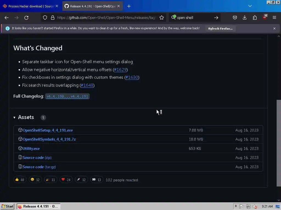Click the uBlock extension icon with badge

(265, 17)
